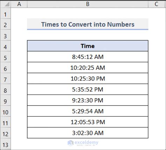
Task: Select row 13 header
Action: 6,144
